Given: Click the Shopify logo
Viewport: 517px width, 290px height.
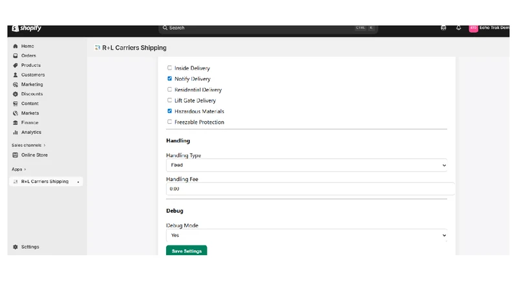Looking at the screenshot, I should [26, 28].
